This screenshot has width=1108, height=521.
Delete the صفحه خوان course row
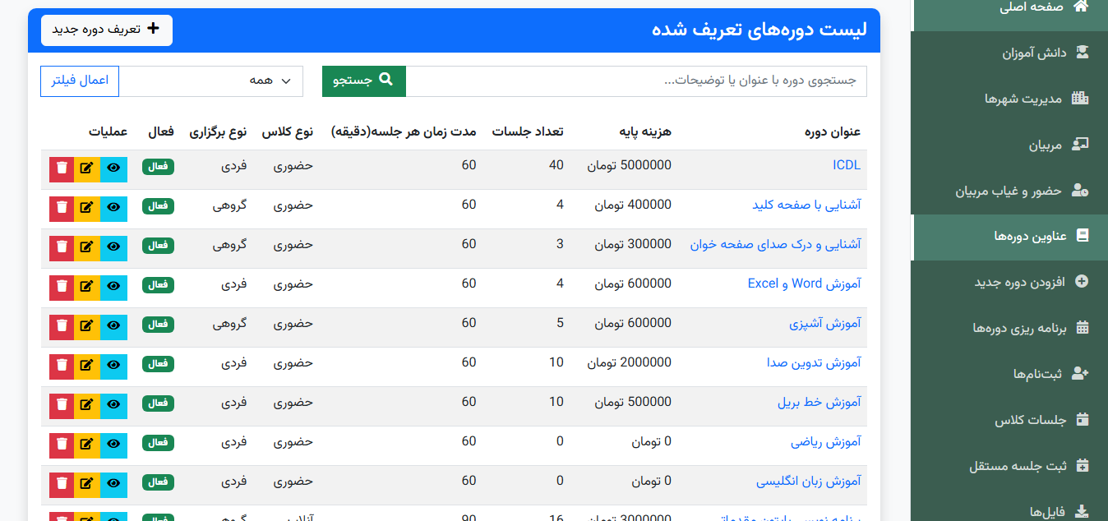[62, 248]
